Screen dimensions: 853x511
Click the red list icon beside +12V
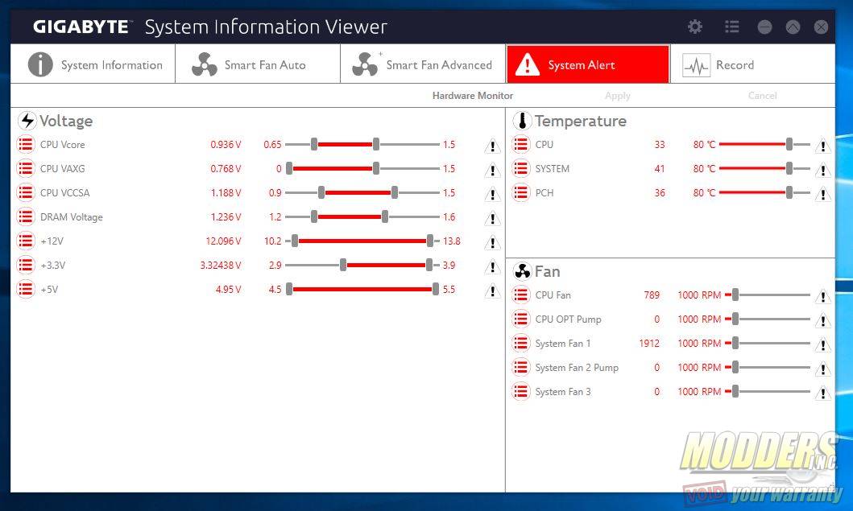[26, 241]
